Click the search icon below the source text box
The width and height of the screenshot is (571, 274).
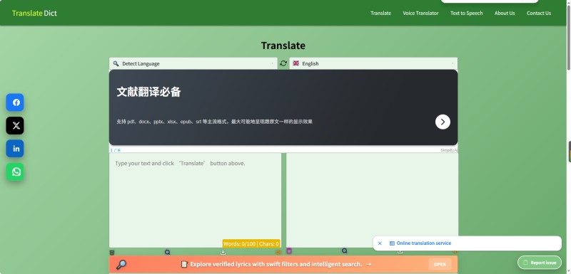168,252
